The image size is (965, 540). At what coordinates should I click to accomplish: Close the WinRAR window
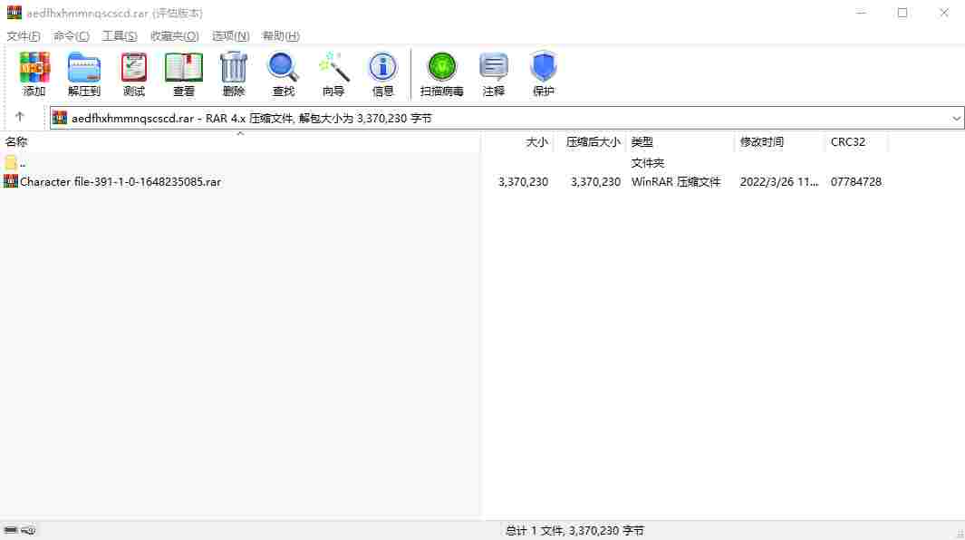tap(944, 13)
